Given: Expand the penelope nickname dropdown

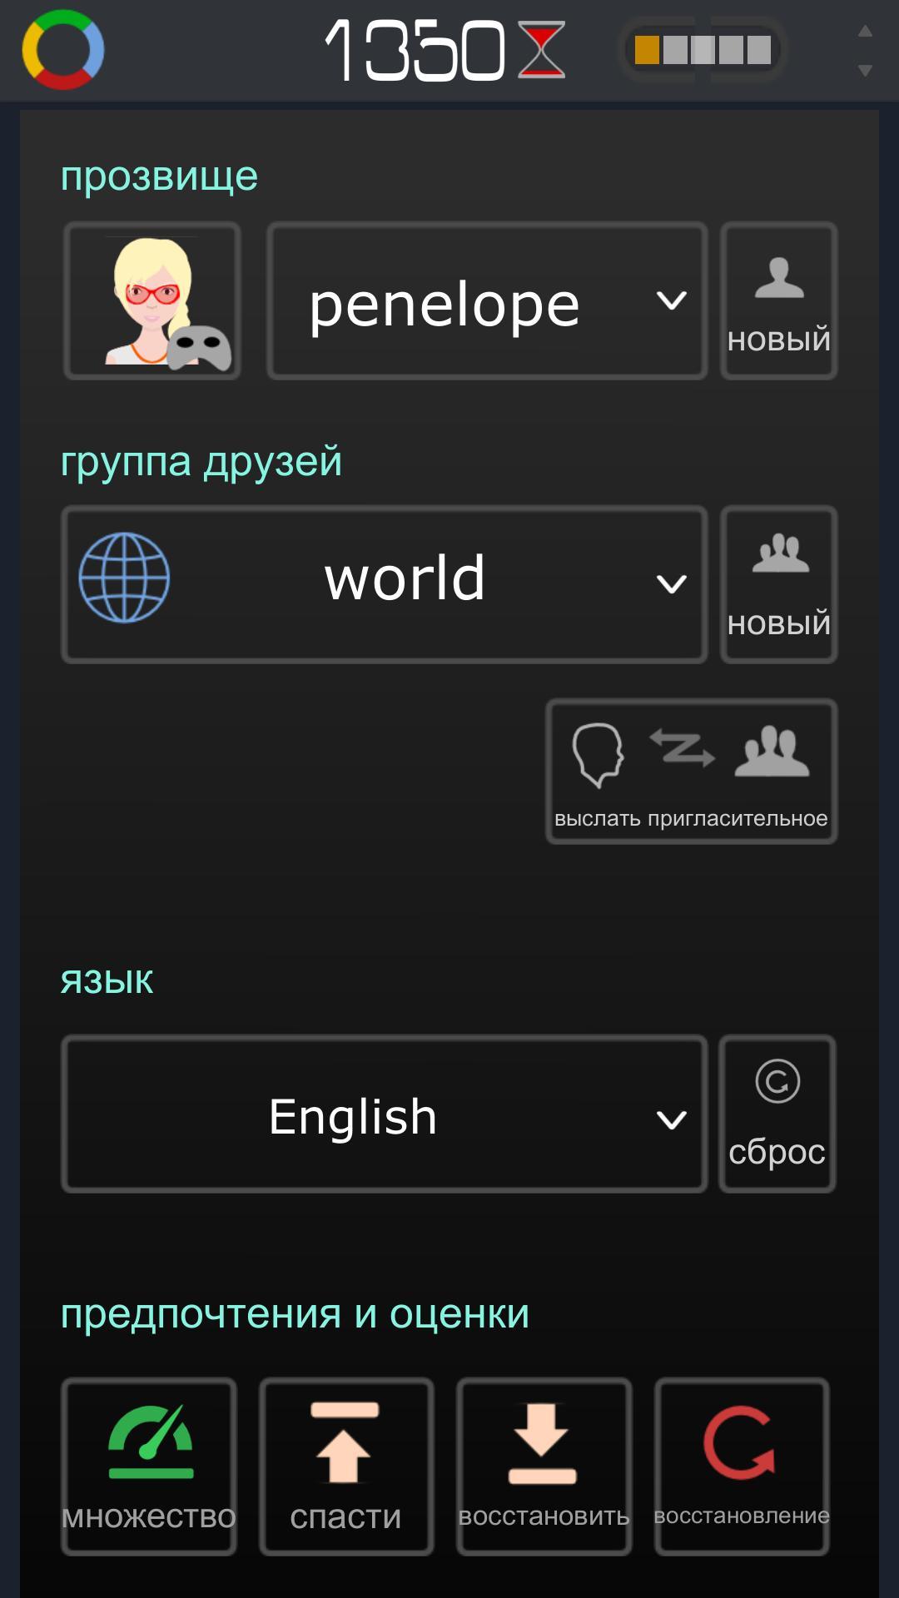Looking at the screenshot, I should [x=487, y=300].
